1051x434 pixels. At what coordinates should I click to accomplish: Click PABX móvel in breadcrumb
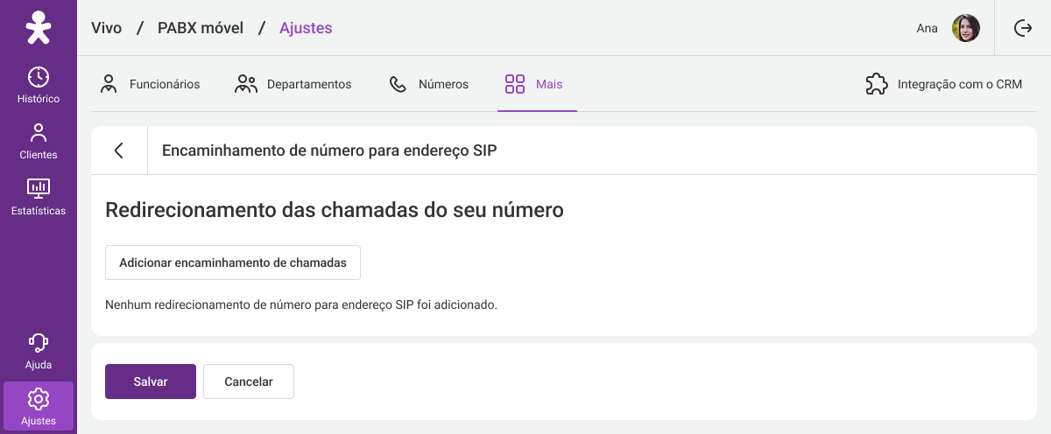[201, 28]
